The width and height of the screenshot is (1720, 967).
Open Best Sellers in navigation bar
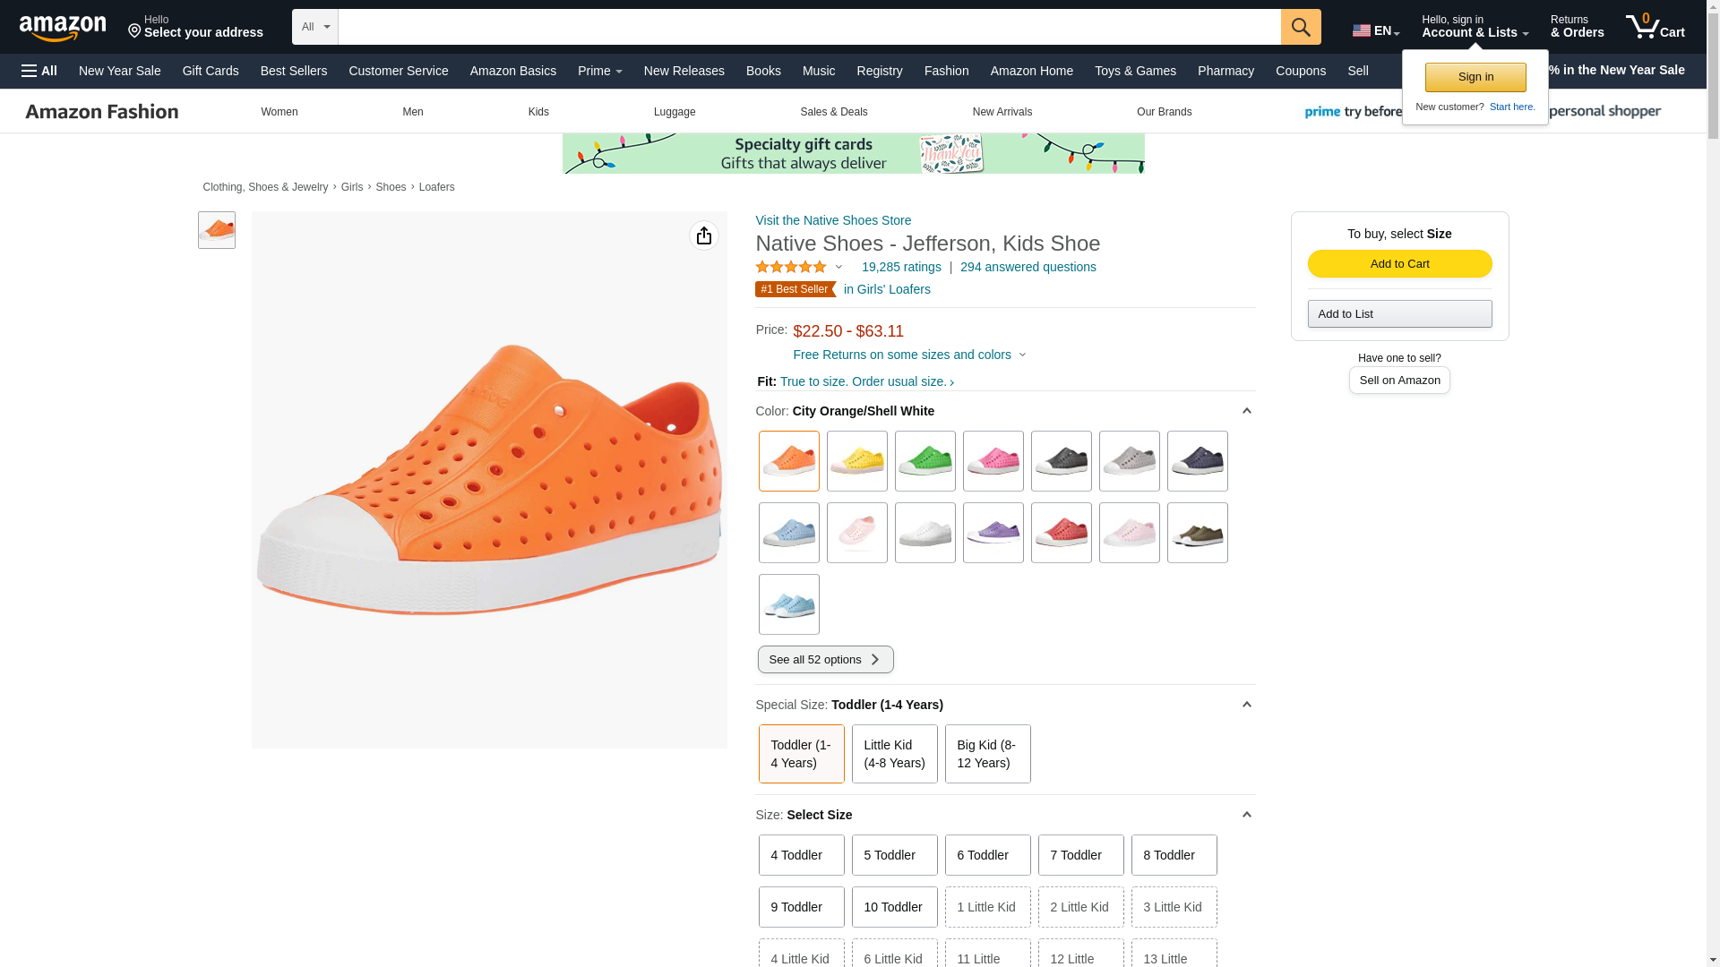(293, 71)
